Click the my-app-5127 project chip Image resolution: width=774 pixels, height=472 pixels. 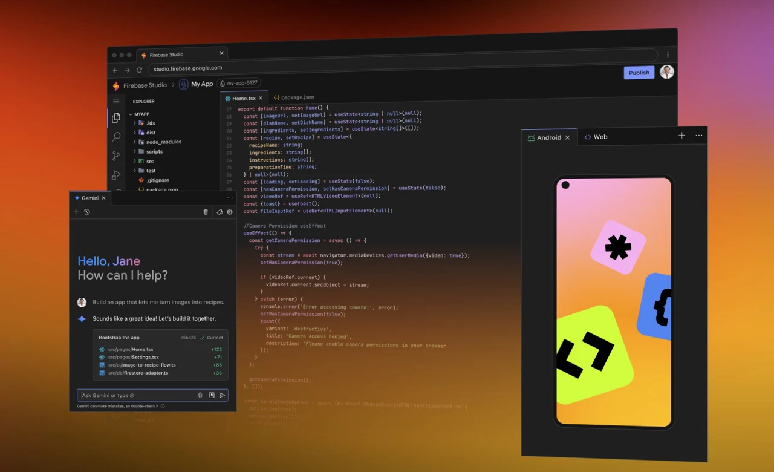pyautogui.click(x=239, y=84)
